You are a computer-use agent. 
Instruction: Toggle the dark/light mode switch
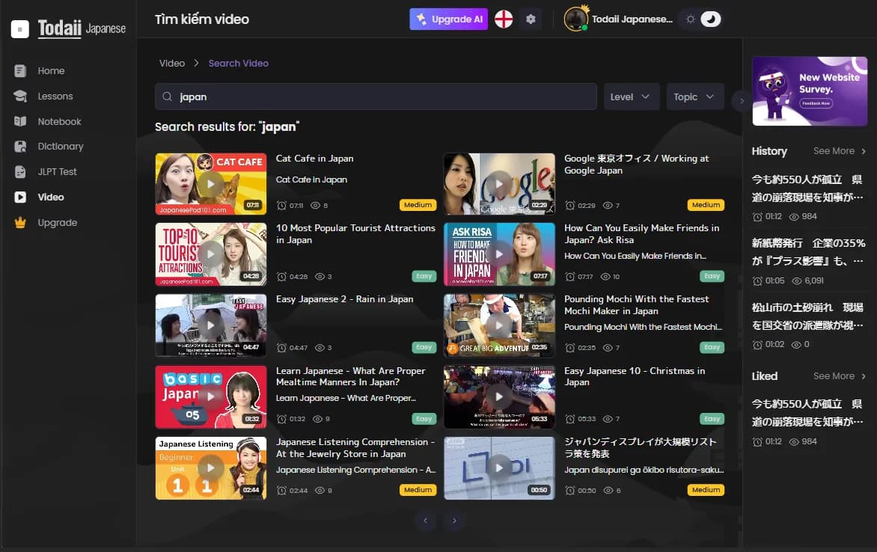[701, 19]
